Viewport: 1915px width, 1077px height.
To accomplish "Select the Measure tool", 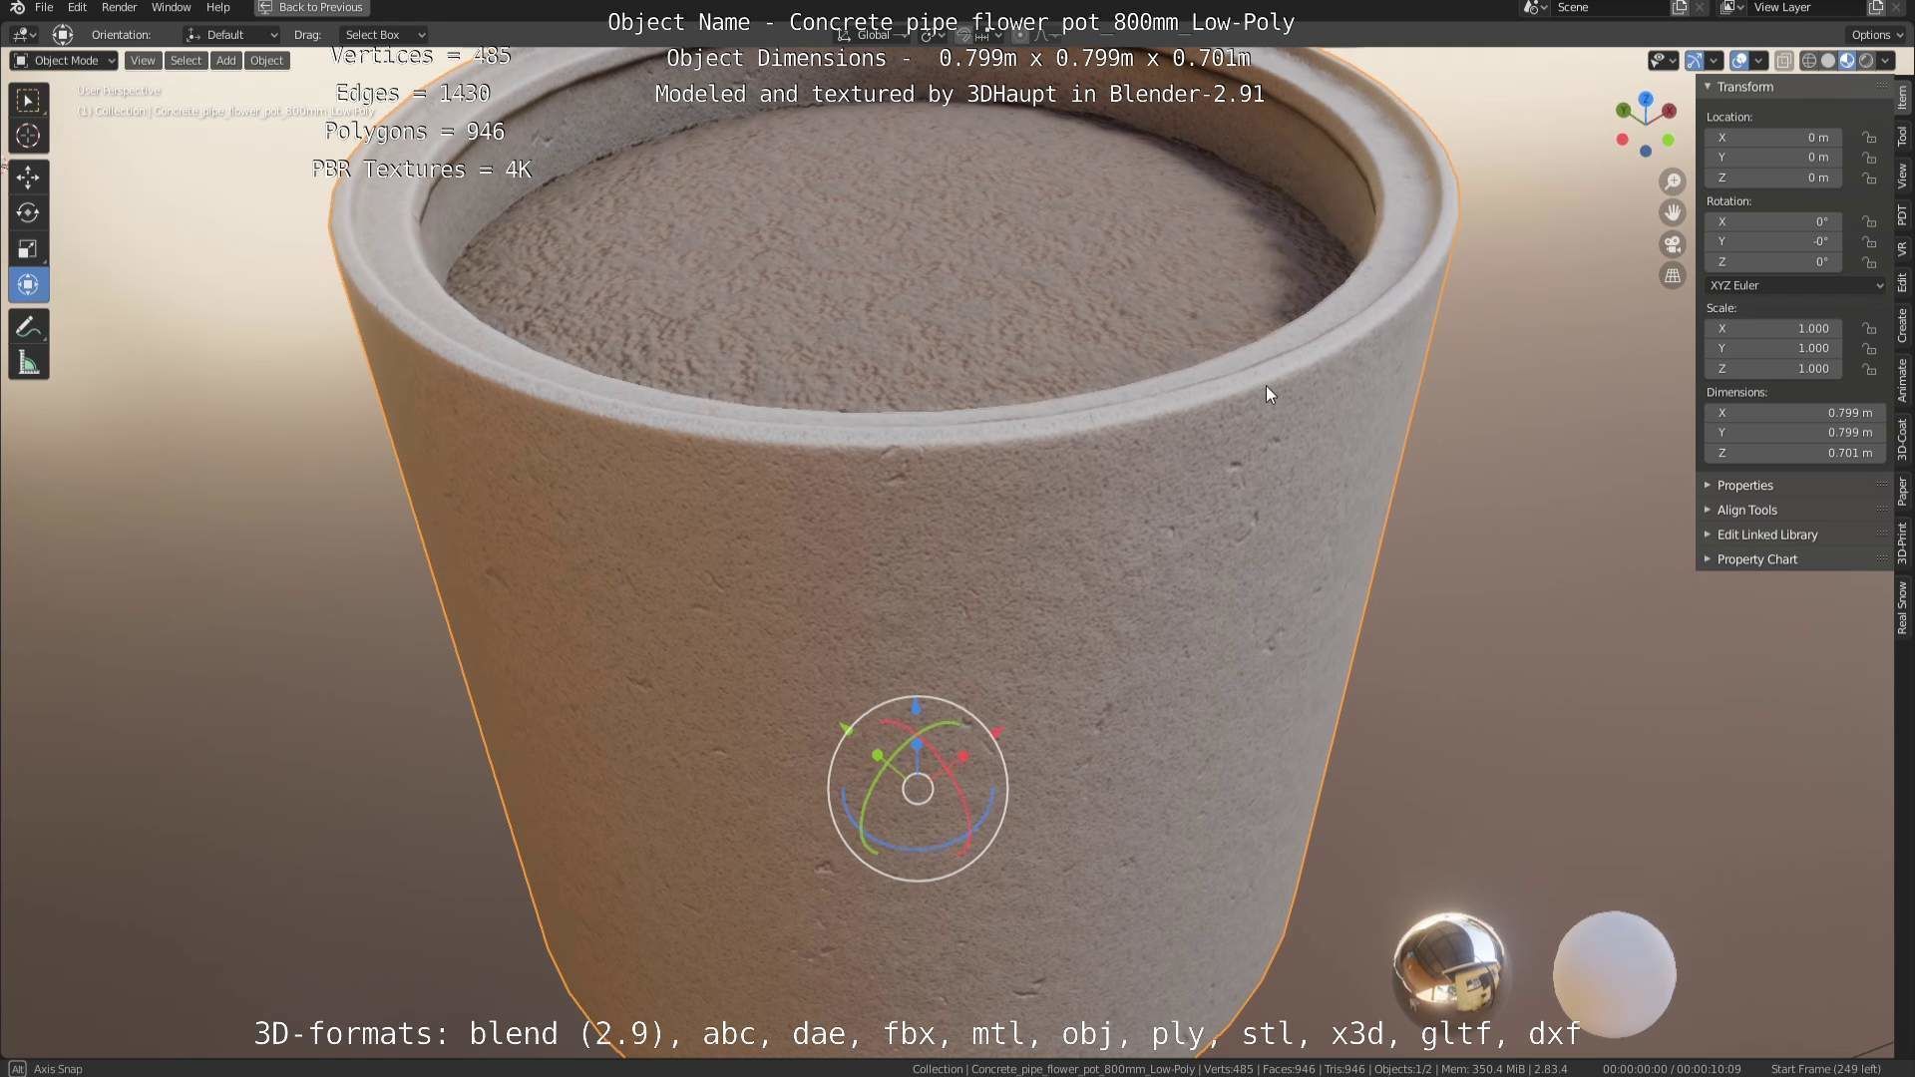I will (x=28, y=363).
